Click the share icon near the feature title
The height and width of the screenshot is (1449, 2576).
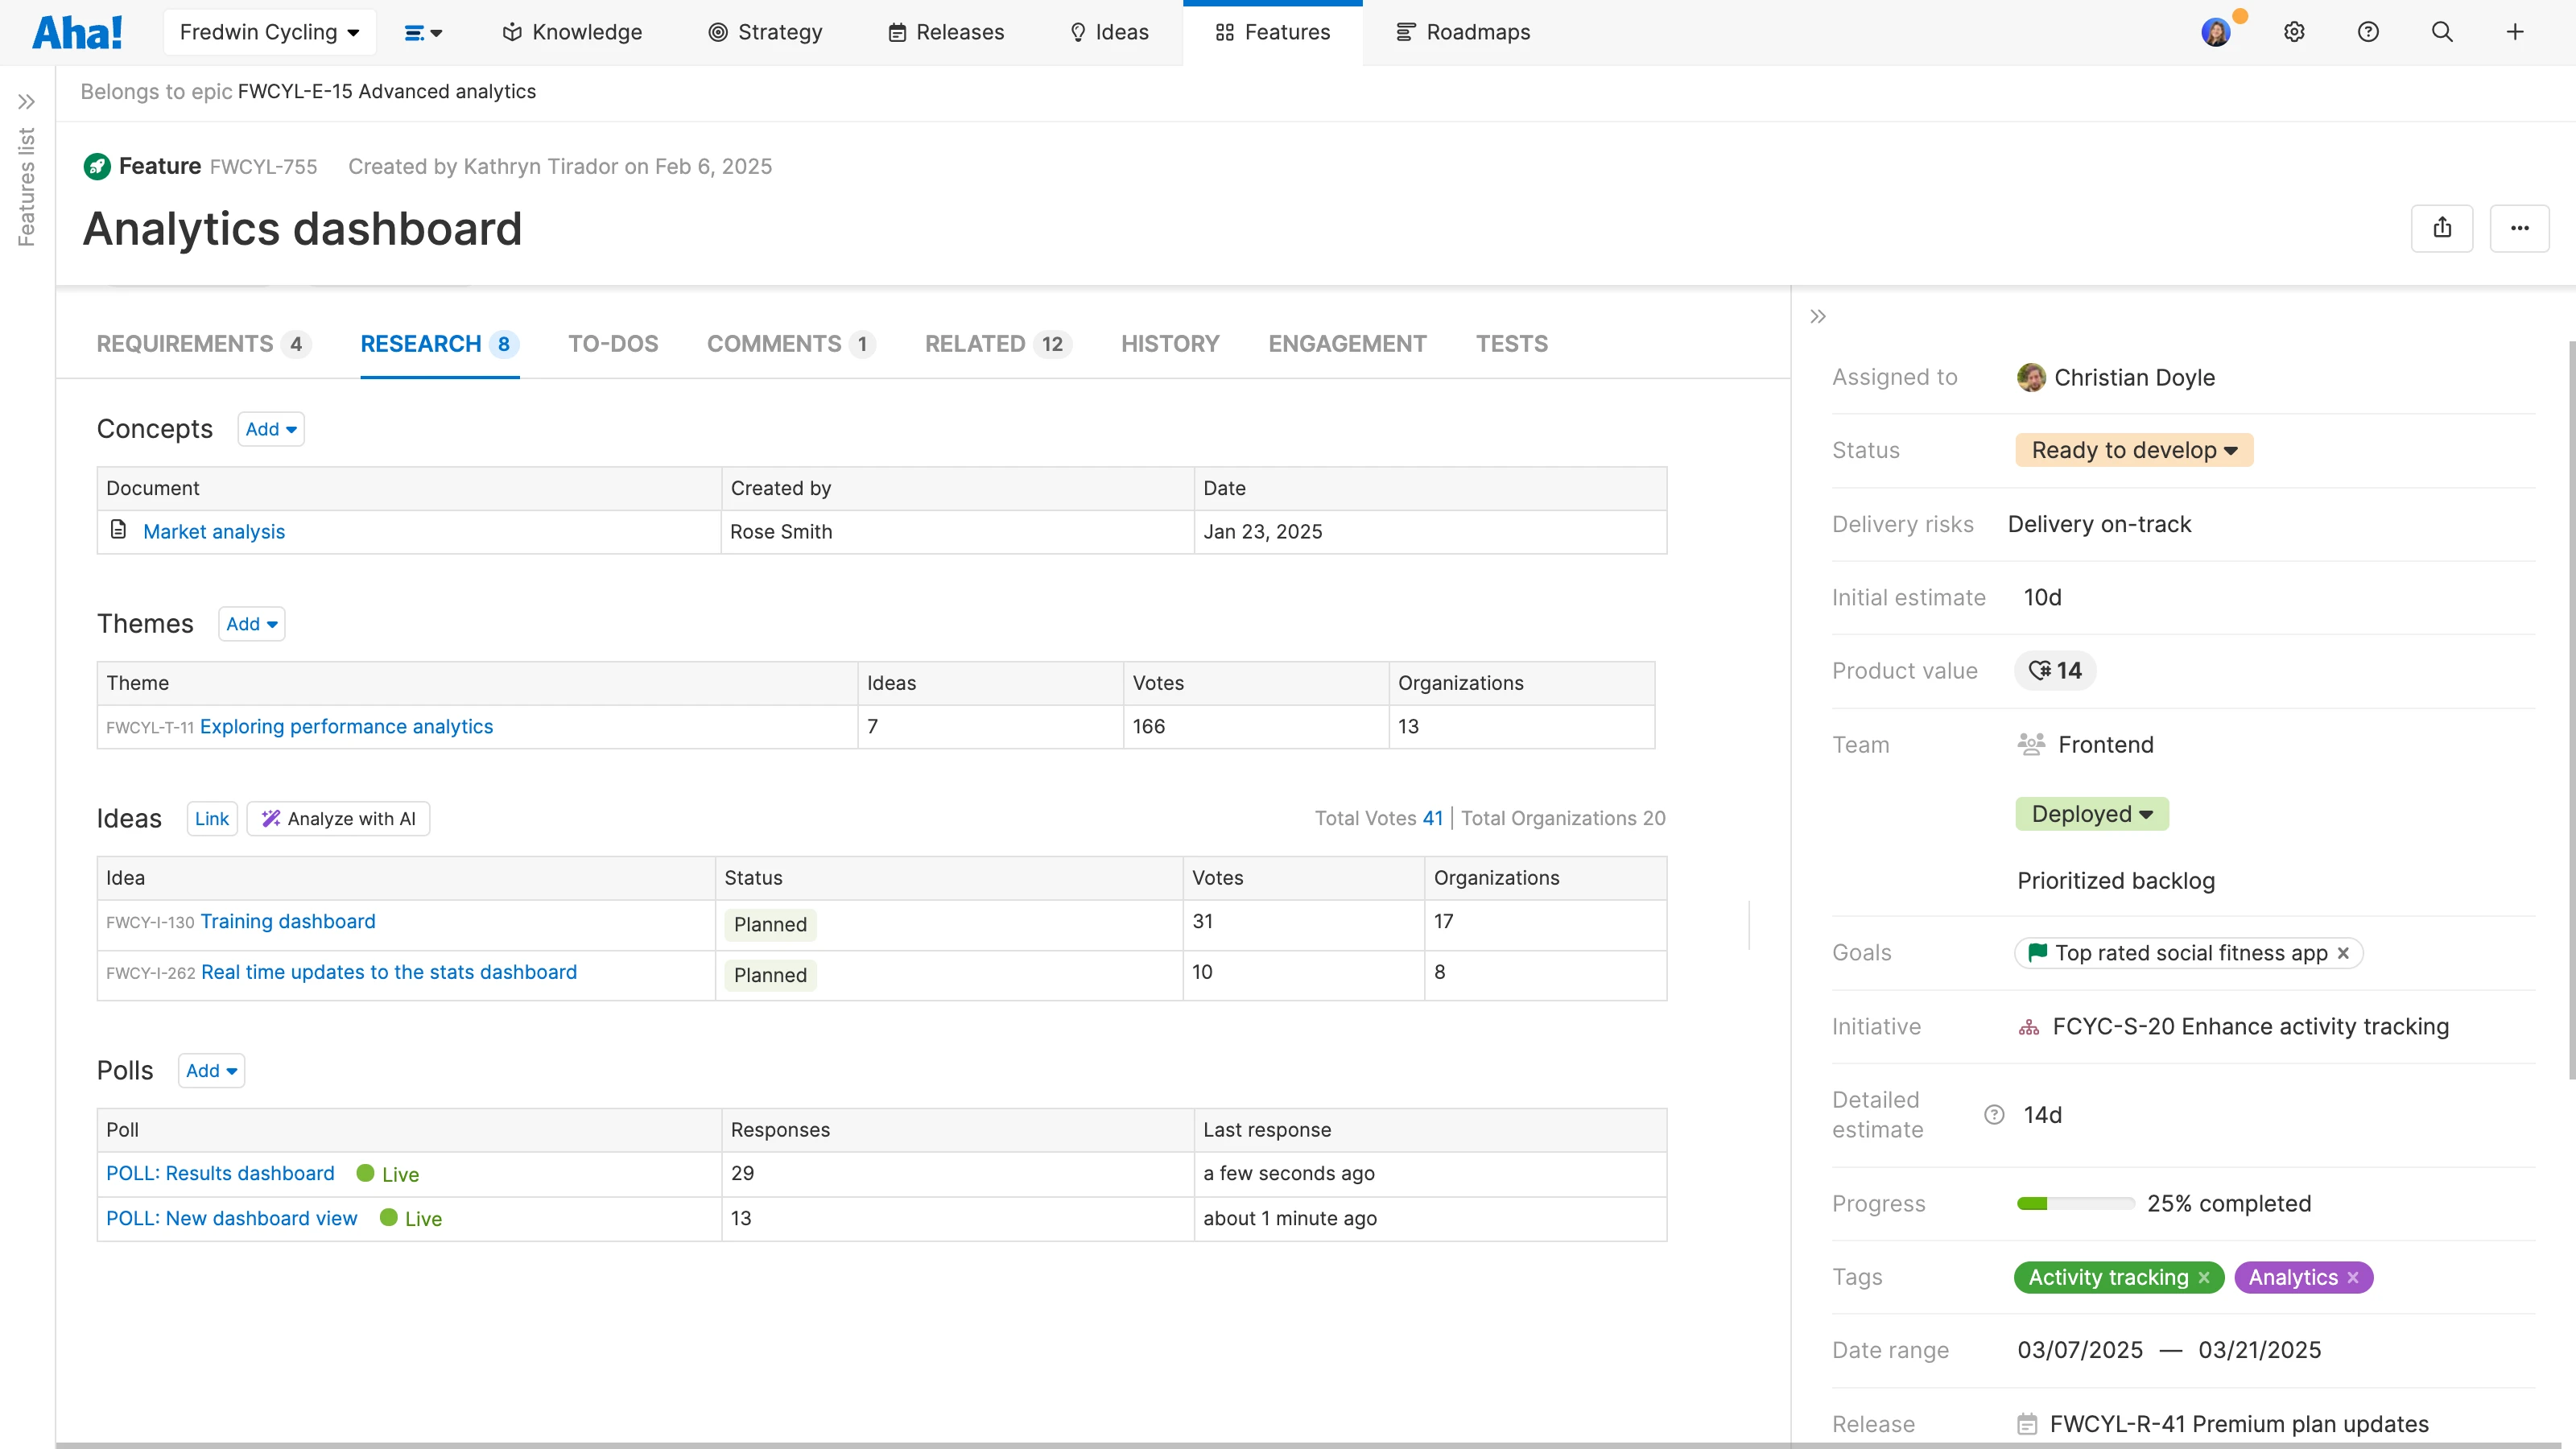click(2443, 228)
